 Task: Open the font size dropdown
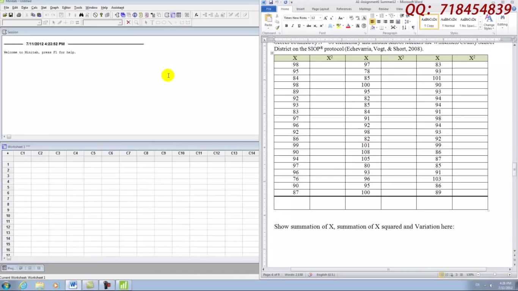[320, 18]
